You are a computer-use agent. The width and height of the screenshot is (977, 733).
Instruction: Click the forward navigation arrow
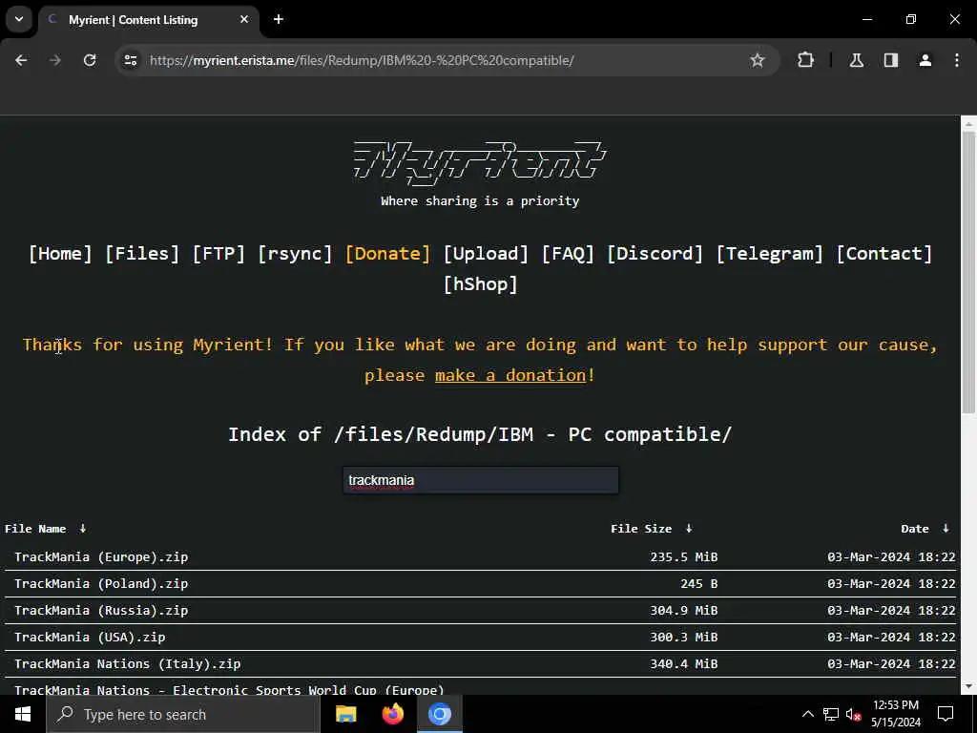[x=55, y=60]
